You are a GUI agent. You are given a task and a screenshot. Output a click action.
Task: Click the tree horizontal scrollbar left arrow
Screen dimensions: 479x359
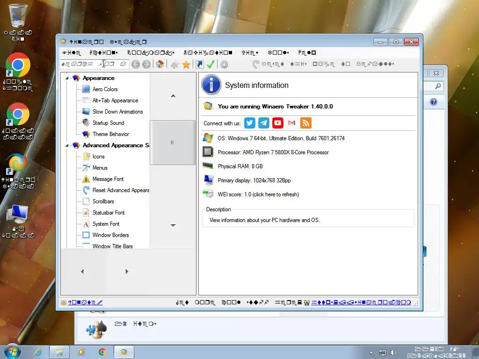pos(82,272)
